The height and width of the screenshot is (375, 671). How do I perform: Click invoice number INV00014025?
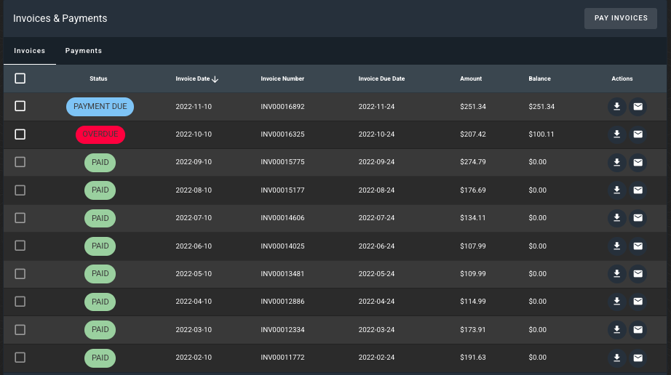point(282,246)
